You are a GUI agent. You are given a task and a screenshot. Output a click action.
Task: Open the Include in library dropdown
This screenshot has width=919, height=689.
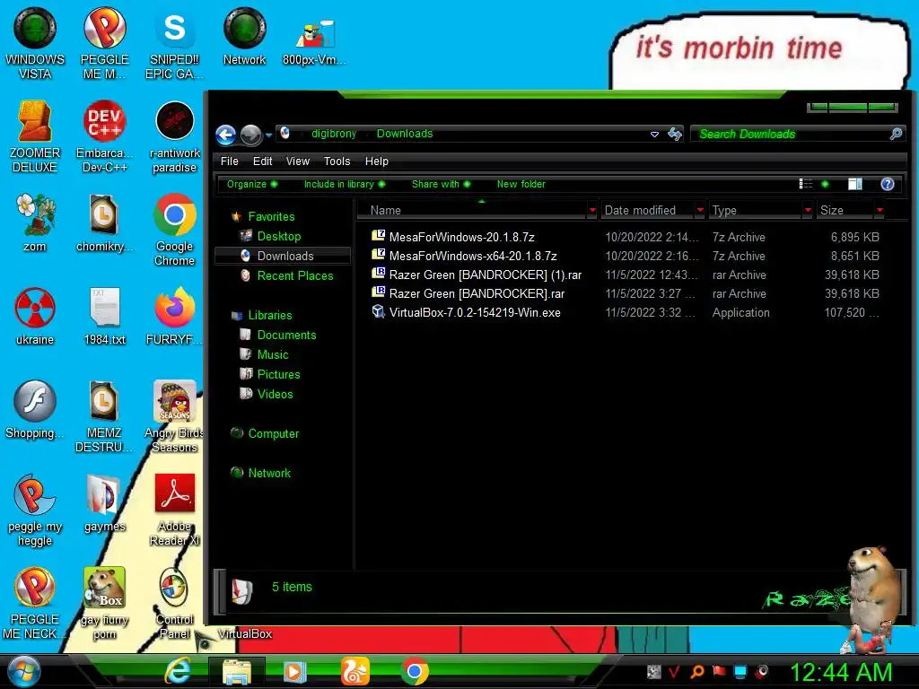click(344, 184)
